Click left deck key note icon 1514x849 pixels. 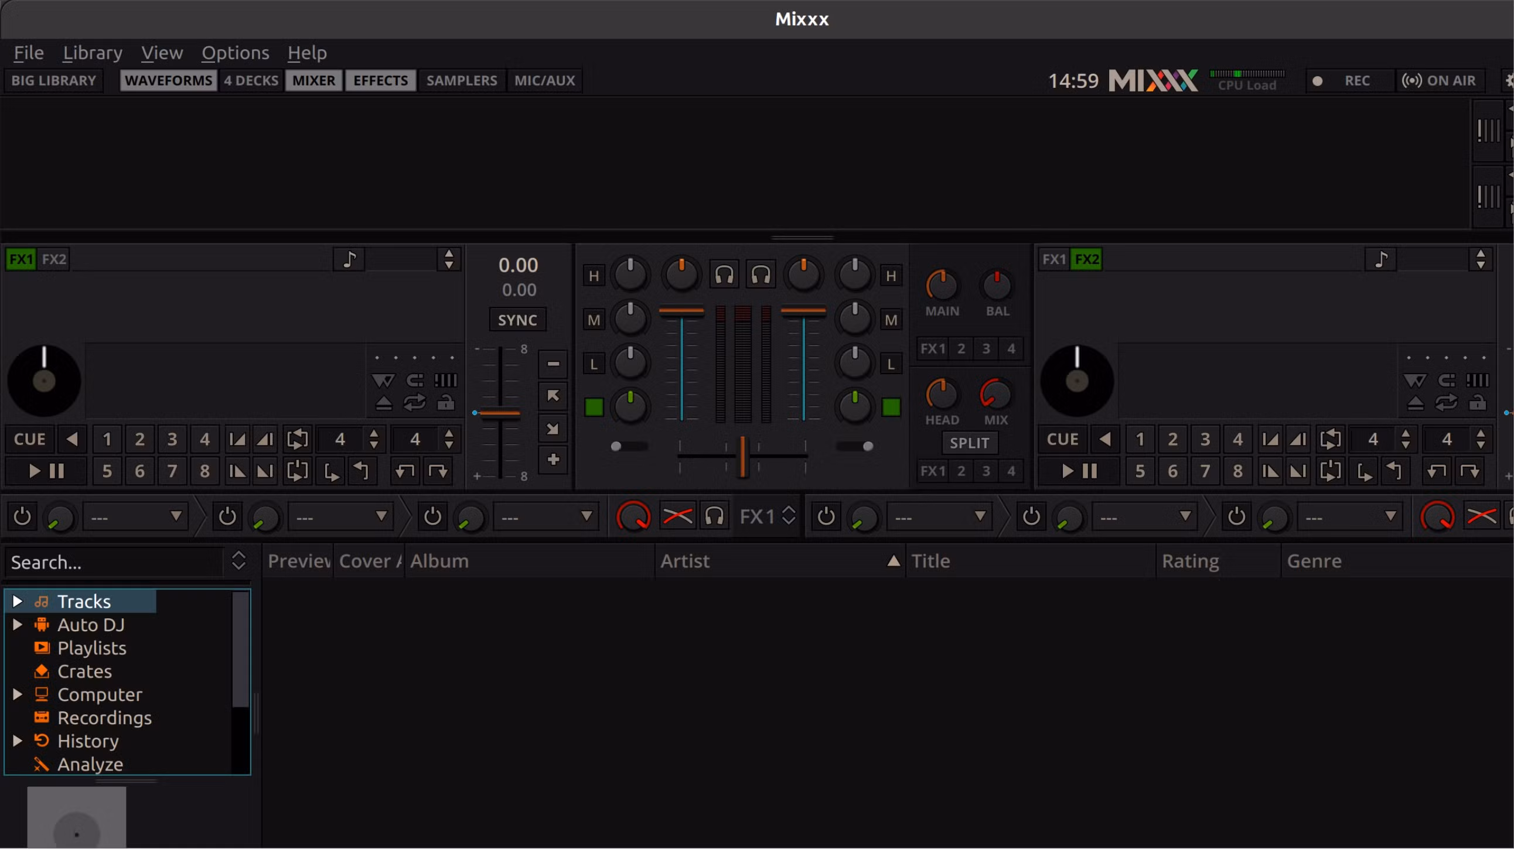[349, 259]
